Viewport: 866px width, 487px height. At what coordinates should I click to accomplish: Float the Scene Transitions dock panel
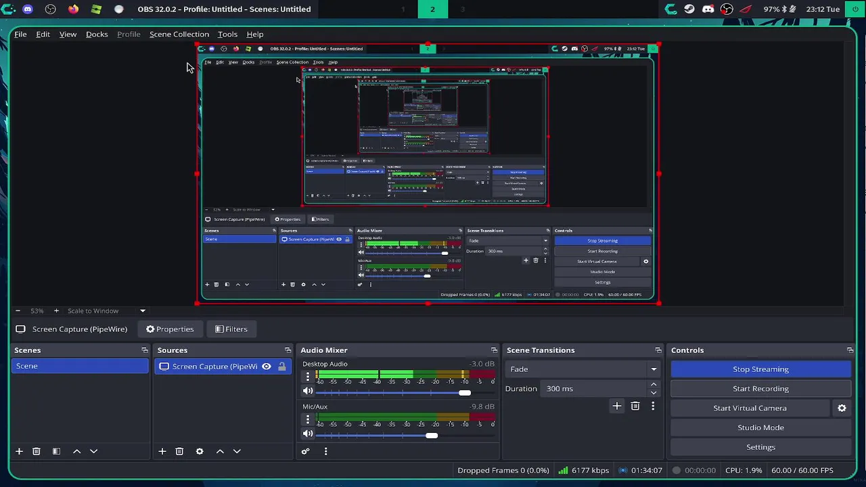tap(658, 350)
